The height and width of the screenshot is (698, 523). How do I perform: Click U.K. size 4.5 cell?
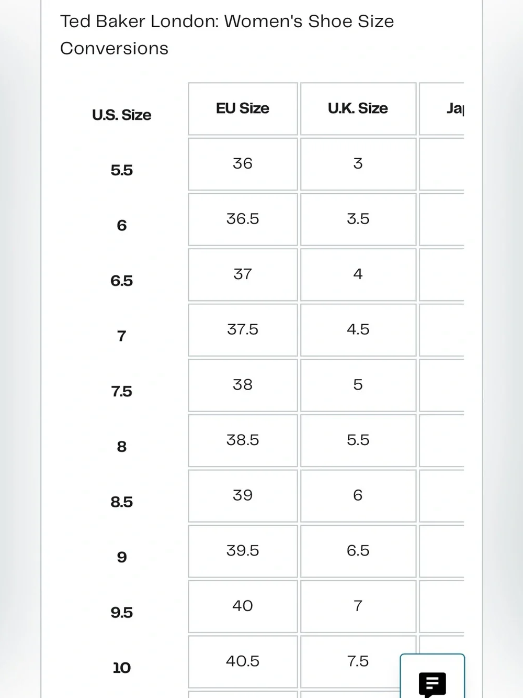click(x=358, y=329)
